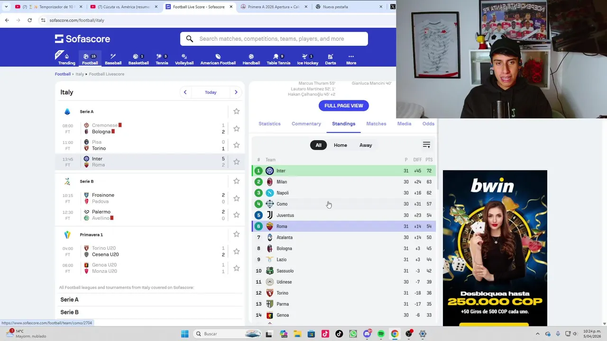Open the Serie A league header
Image resolution: width=607 pixels, height=341 pixels.
(x=86, y=111)
